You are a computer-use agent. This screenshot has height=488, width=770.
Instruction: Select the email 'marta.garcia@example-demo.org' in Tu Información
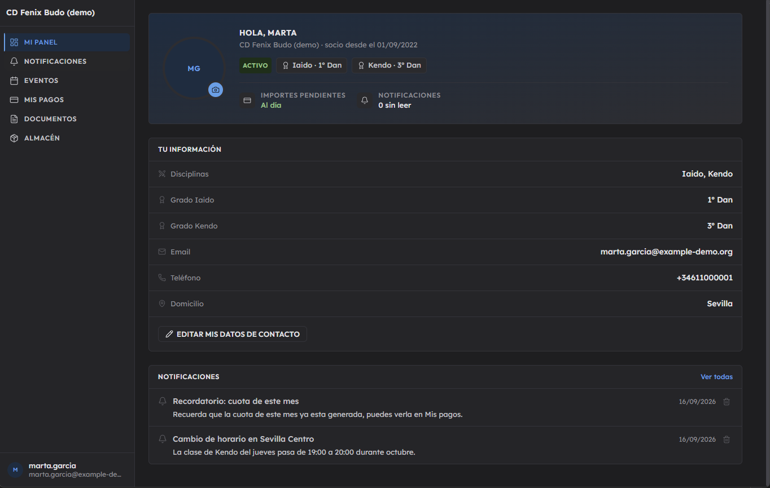coord(667,252)
